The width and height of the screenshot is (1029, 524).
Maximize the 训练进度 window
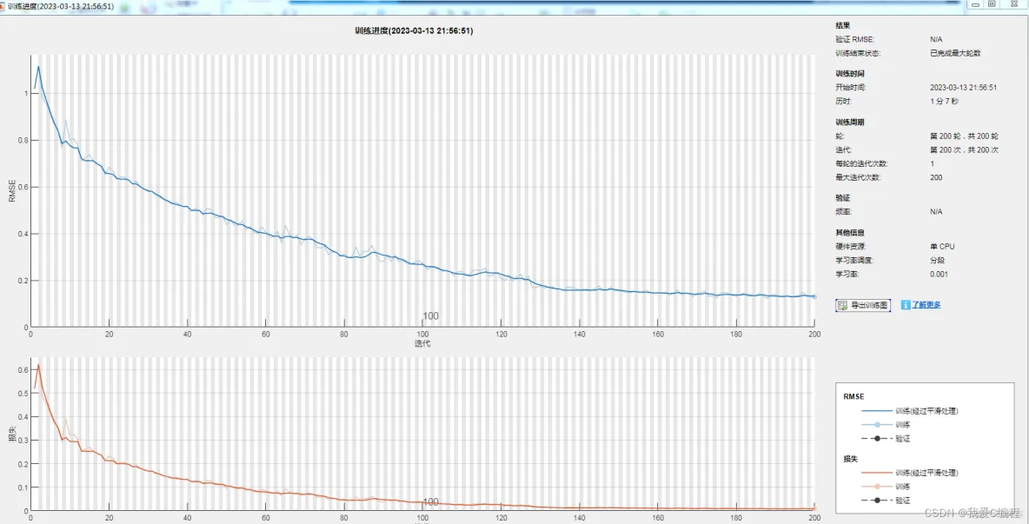click(x=992, y=4)
